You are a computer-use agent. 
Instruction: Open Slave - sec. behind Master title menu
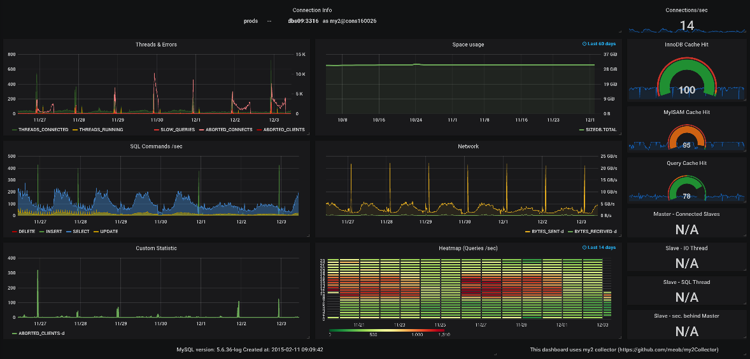point(686,316)
